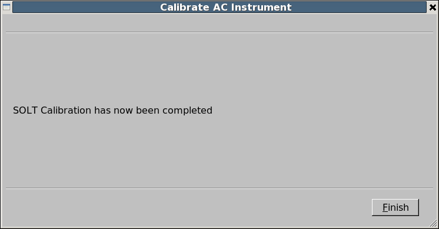Click the word Calibration in the message
This screenshot has width=439, height=229.
(x=66, y=110)
